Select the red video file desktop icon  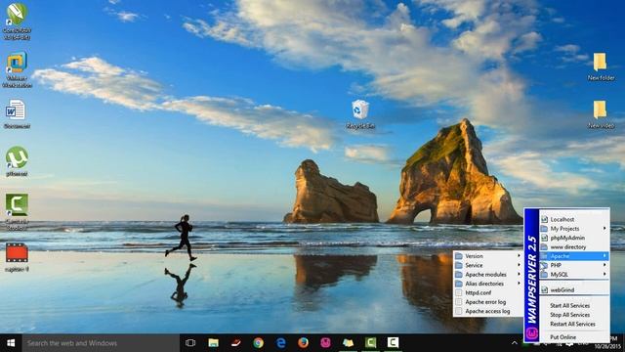(17, 257)
